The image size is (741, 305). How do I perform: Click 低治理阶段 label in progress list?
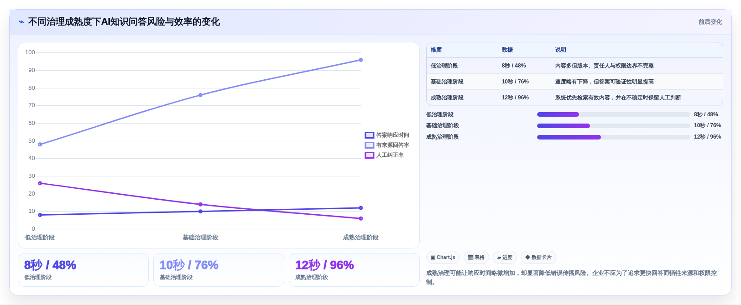tap(440, 114)
